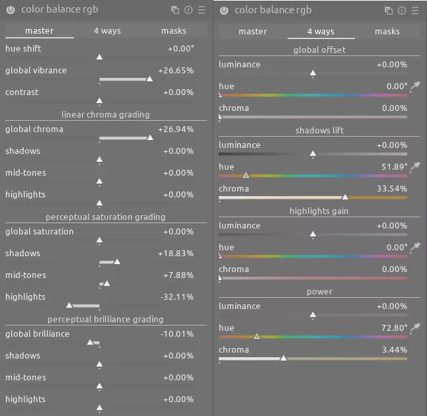The image size is (427, 416).
Task: Toggle the left color balance rgb module power switch
Action: pyautogui.click(x=11, y=10)
